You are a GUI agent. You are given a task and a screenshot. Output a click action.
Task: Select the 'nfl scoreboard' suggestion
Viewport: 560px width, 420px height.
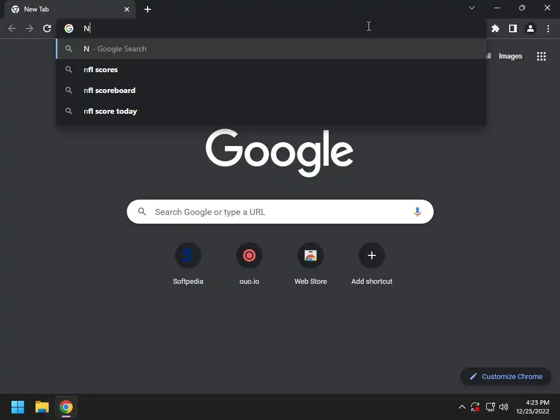point(271,90)
